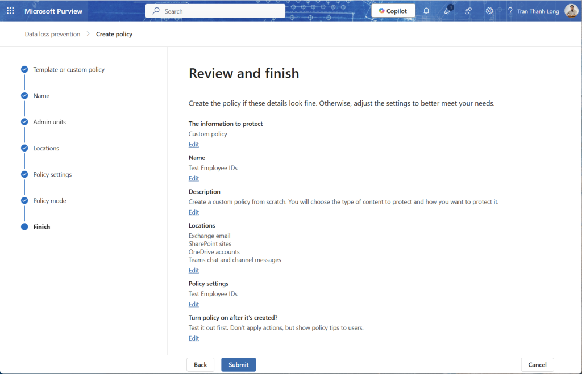Open the Policy mode step
The image size is (582, 374).
tap(49, 201)
